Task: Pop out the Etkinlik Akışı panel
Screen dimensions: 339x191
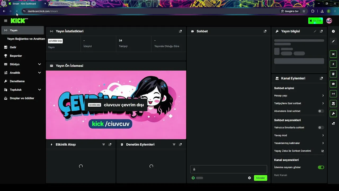Action: pyautogui.click(x=110, y=145)
